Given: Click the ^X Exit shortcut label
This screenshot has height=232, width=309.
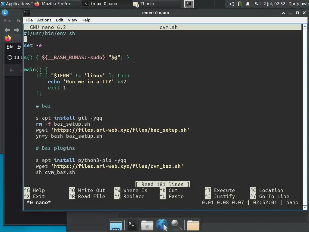Looking at the screenshot, I should tap(34, 196).
